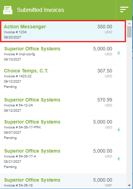The height and width of the screenshot is (189, 133).
Task: Open the GBP invoice 54-36-18
Action: point(63,181)
